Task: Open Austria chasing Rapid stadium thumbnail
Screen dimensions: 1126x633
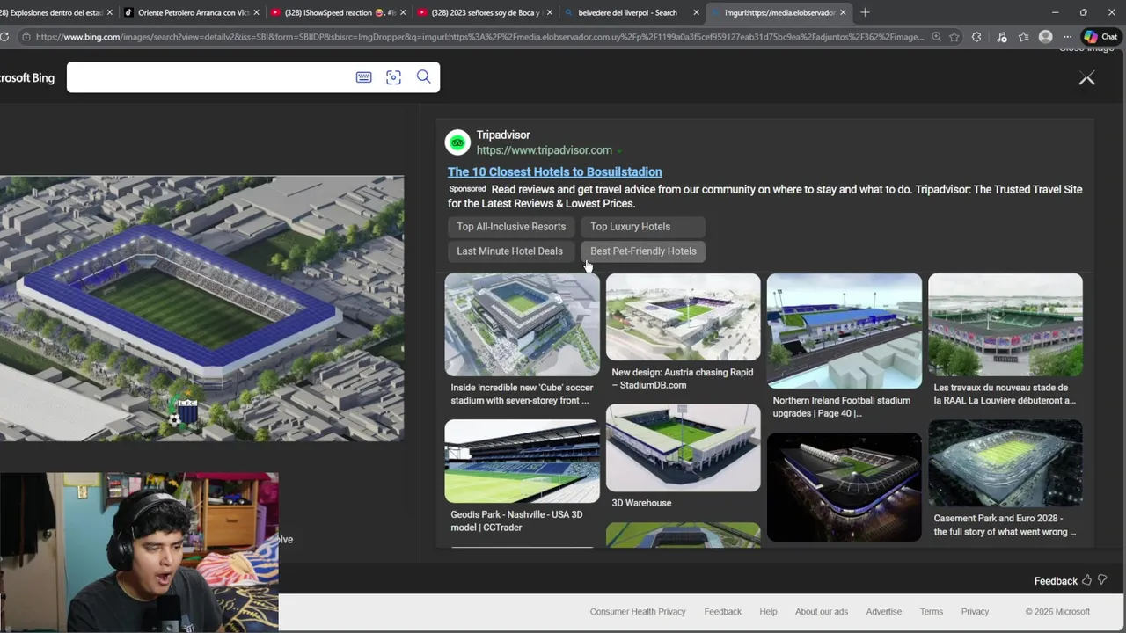Action: (683, 316)
